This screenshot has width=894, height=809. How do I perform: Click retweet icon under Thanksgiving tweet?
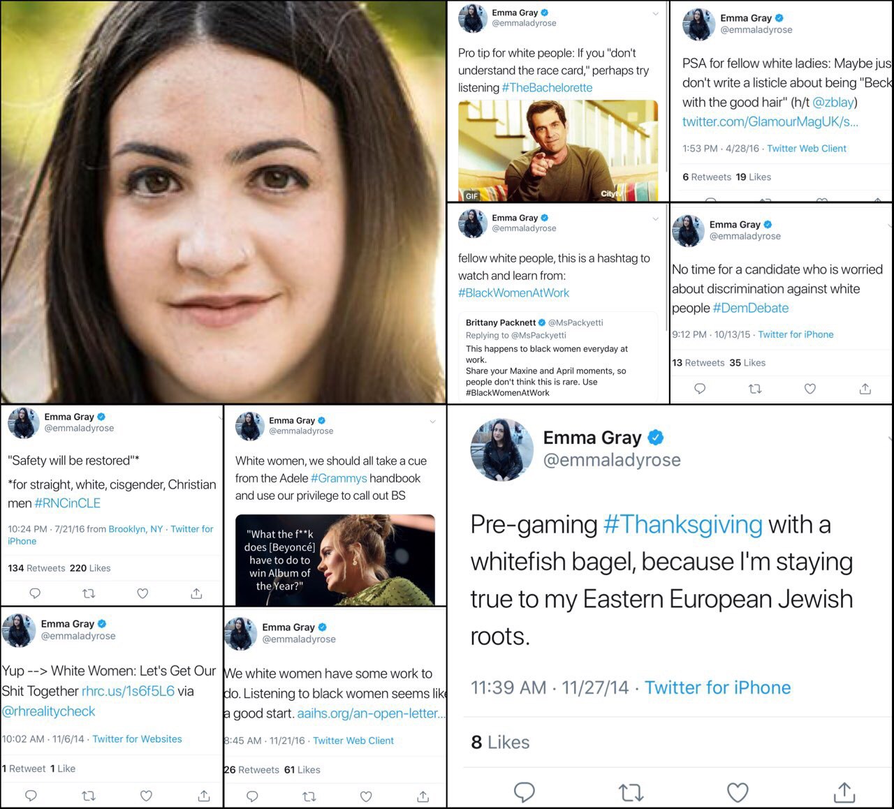[x=631, y=792]
